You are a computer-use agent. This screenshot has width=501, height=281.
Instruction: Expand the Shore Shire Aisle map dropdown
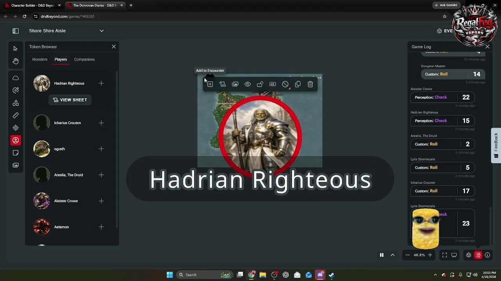tap(102, 31)
